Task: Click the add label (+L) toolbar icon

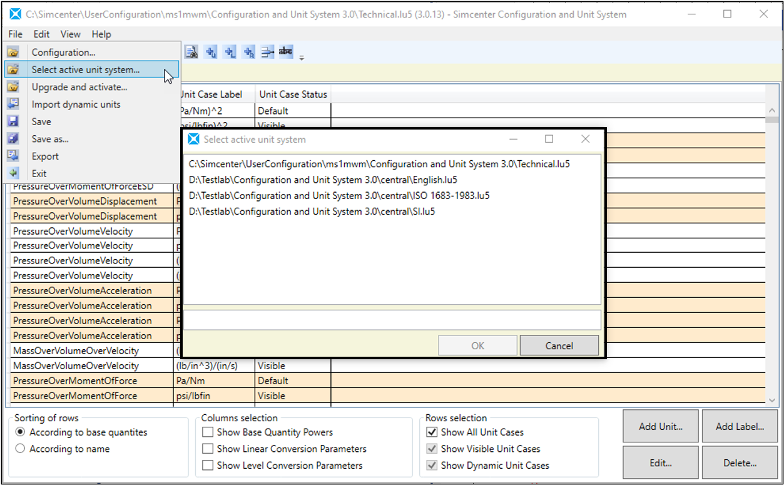Action: [230, 53]
